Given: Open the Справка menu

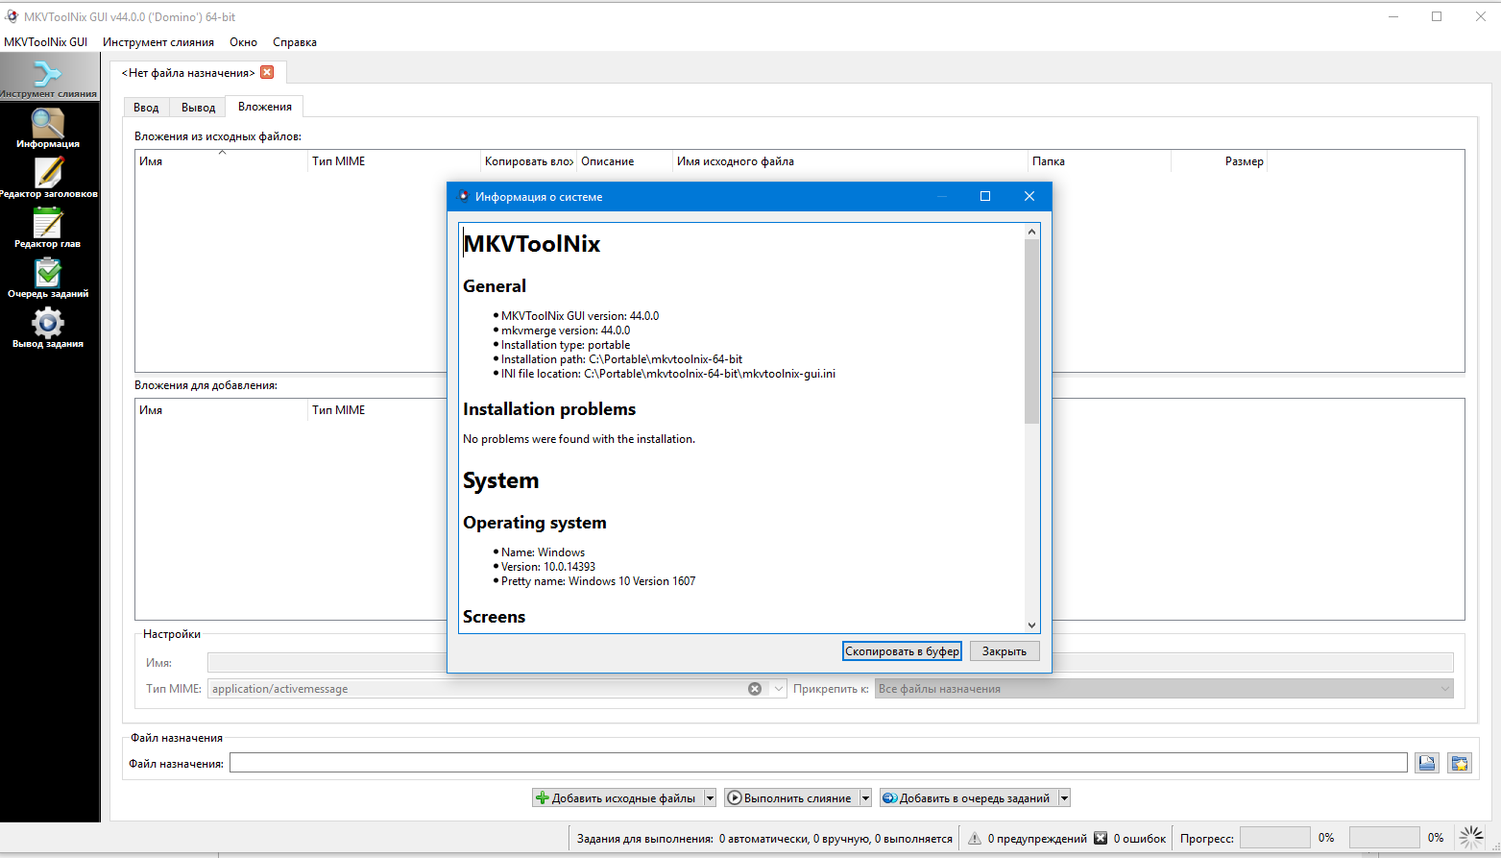Looking at the screenshot, I should (x=294, y=42).
